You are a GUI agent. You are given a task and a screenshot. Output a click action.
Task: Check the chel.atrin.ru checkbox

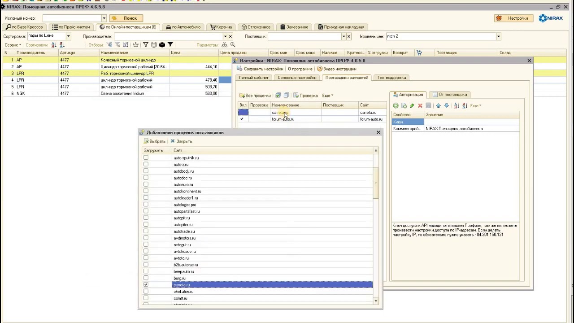146,292
